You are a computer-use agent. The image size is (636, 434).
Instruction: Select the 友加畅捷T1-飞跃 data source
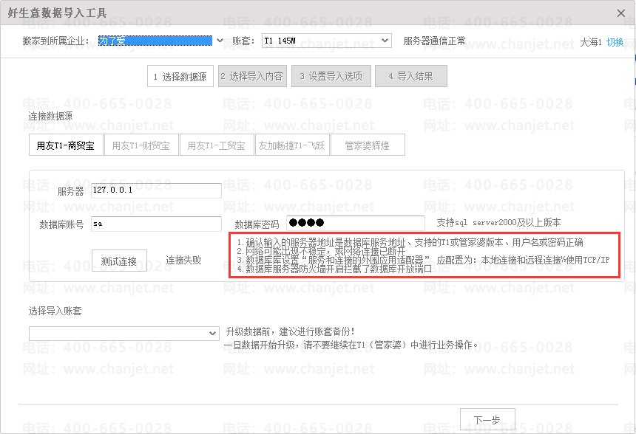pos(292,145)
